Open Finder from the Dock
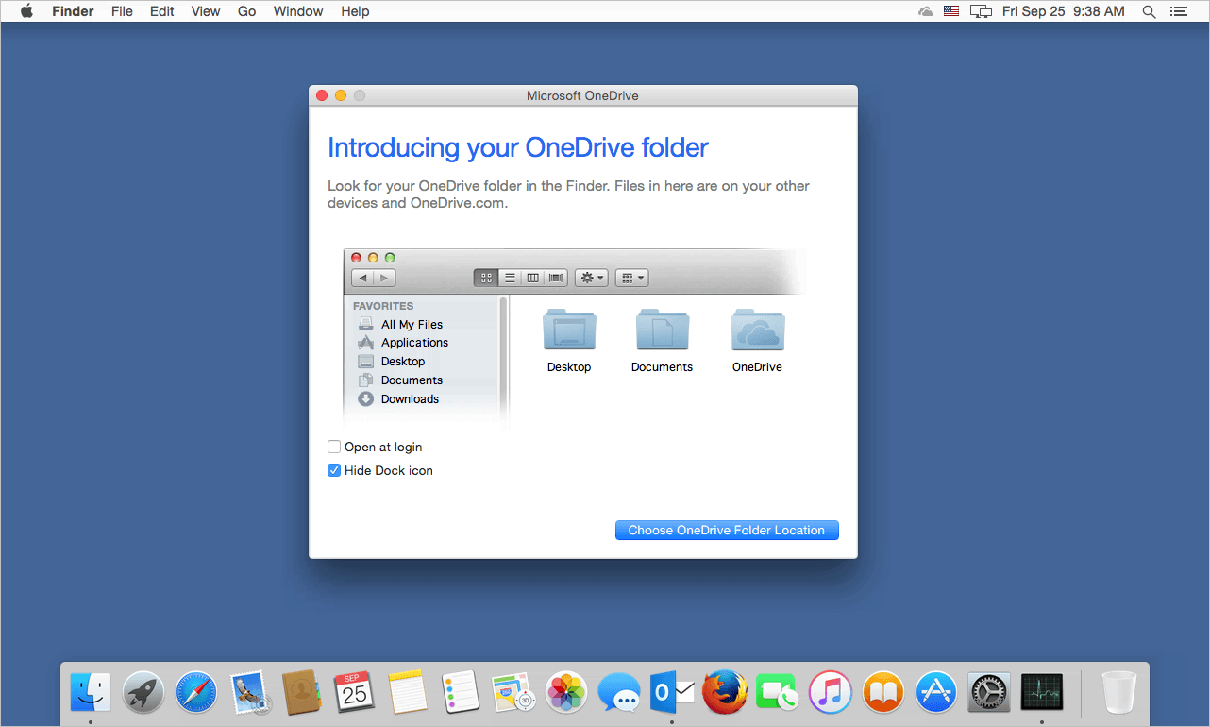This screenshot has width=1210, height=727. [91, 693]
